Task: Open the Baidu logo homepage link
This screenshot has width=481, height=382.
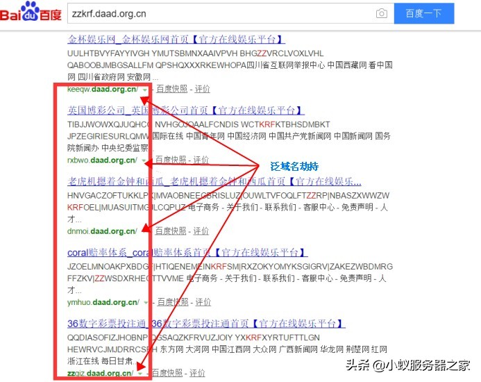Action: (x=31, y=13)
